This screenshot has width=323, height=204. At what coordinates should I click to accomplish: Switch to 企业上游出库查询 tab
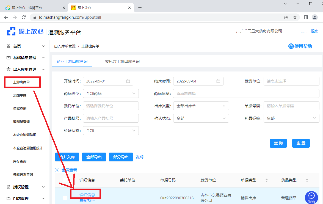[72, 61]
